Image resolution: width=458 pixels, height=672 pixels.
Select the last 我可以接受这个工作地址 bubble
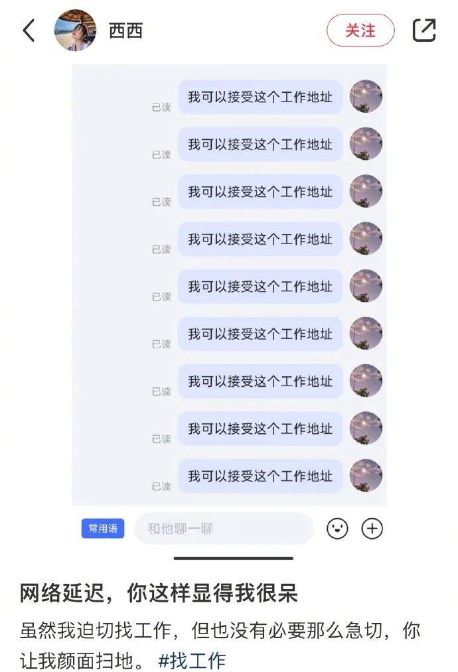click(x=260, y=476)
